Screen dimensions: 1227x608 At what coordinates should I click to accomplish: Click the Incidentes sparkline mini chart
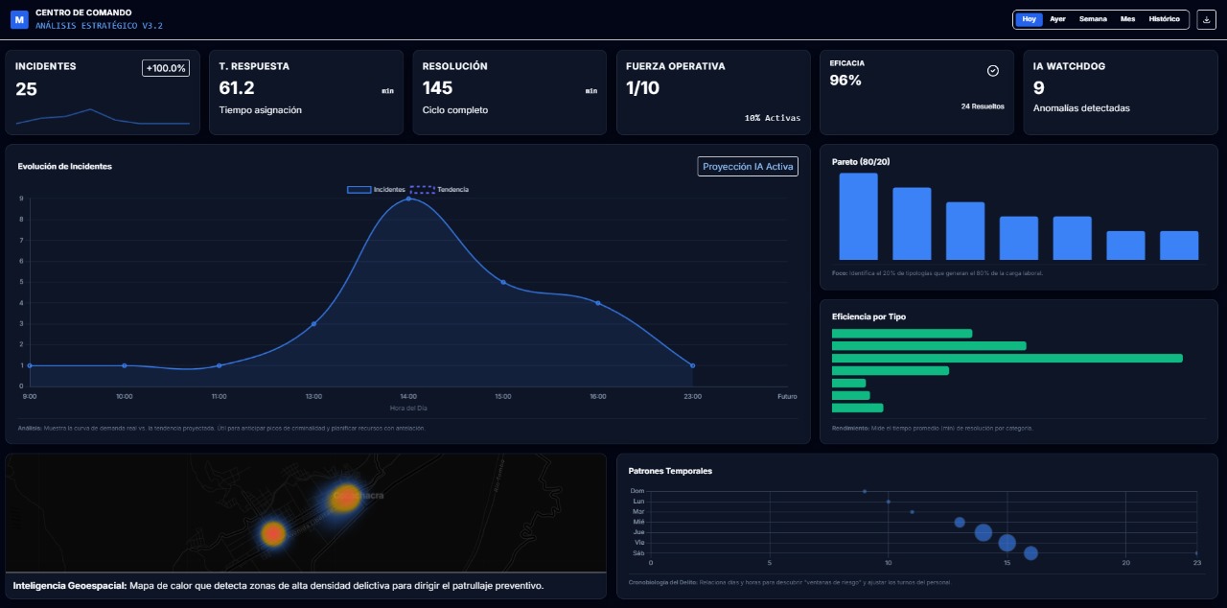point(103,117)
